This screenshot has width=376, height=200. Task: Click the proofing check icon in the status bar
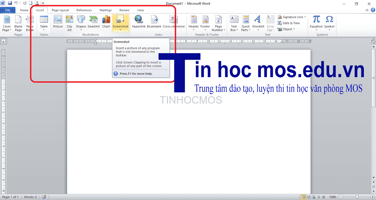tap(43, 197)
